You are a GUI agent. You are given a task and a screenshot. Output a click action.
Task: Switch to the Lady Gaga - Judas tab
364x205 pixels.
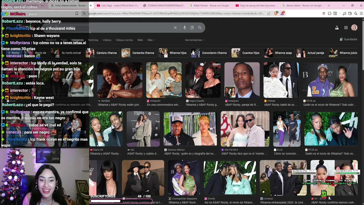pyautogui.click(x=117, y=5)
